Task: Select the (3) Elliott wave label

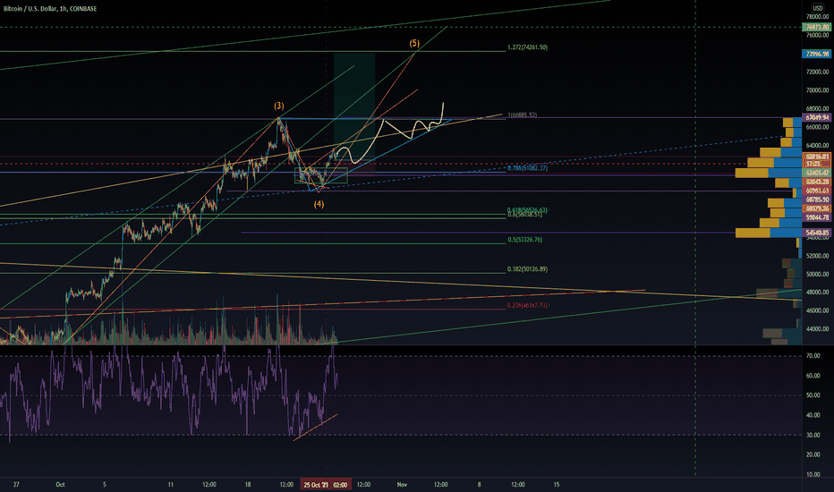Action: (278, 106)
